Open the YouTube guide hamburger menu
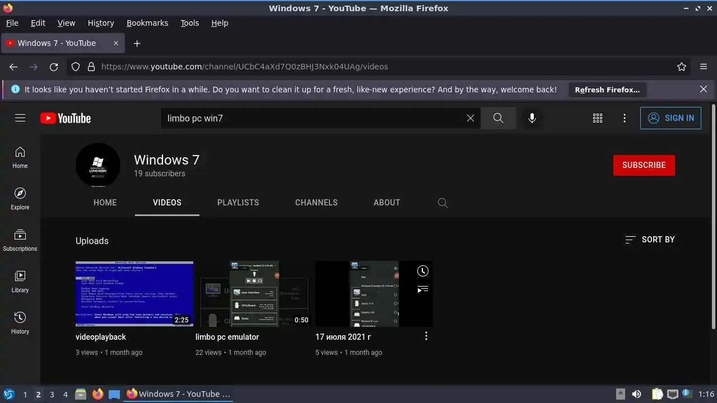The image size is (717, 403). click(20, 118)
